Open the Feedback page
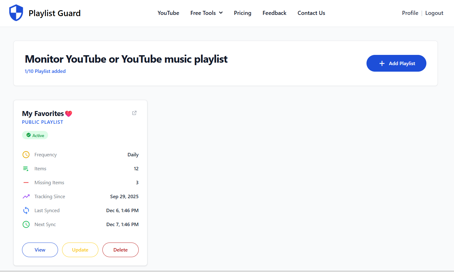The width and height of the screenshot is (454, 272). tap(274, 13)
